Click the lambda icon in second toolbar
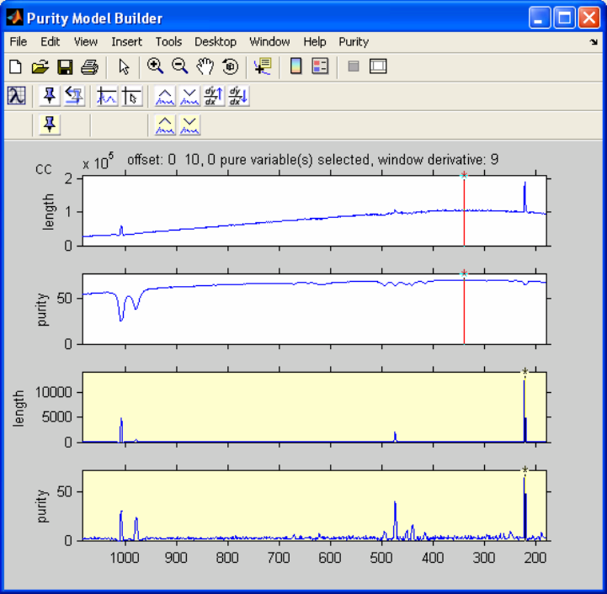Viewport: 607px width, 594px height. (17, 97)
